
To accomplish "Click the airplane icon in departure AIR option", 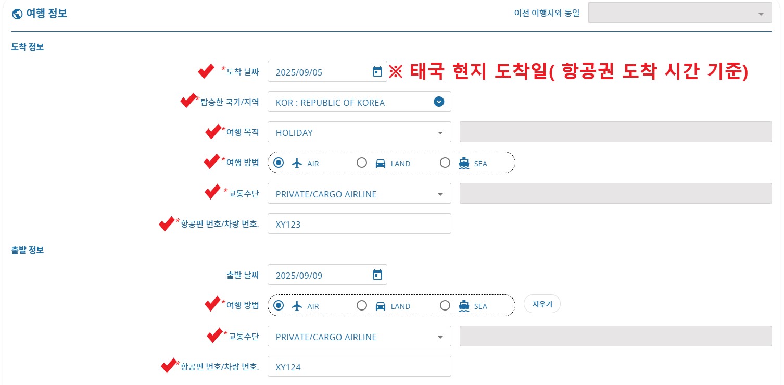I will tap(297, 305).
